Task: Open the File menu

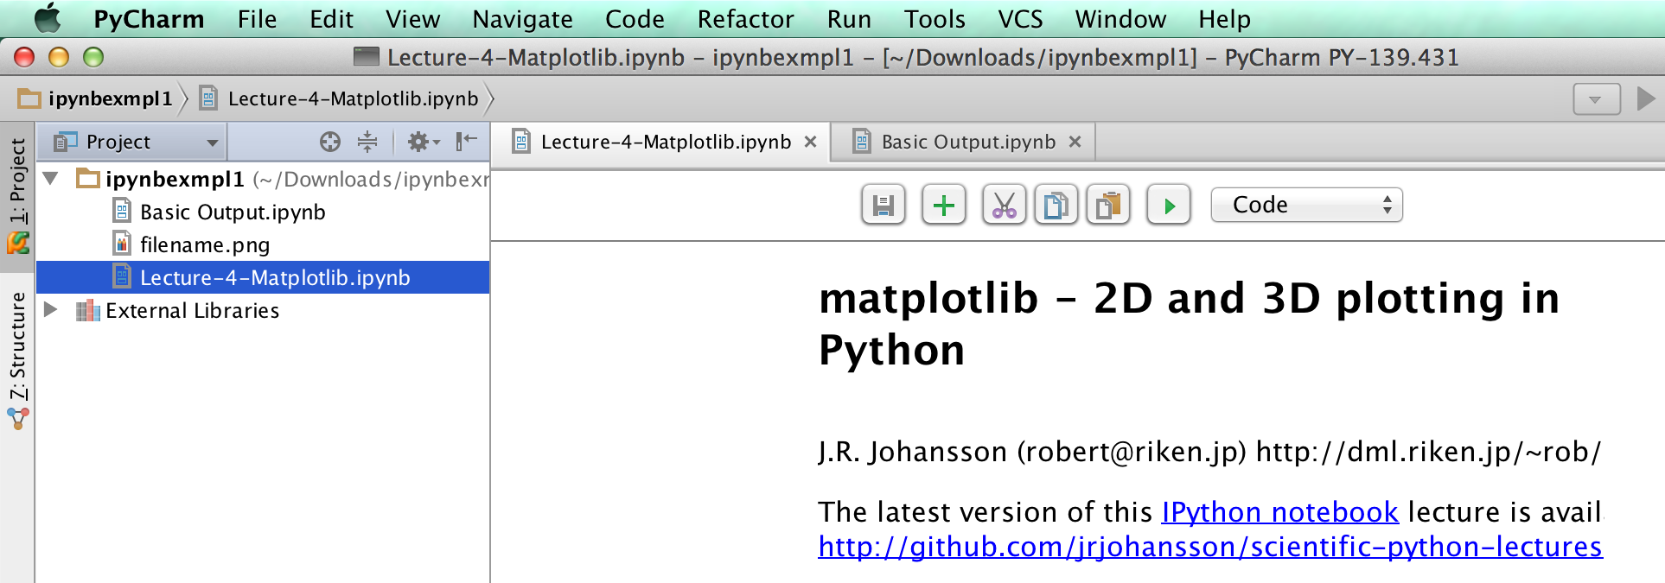Action: tap(257, 19)
